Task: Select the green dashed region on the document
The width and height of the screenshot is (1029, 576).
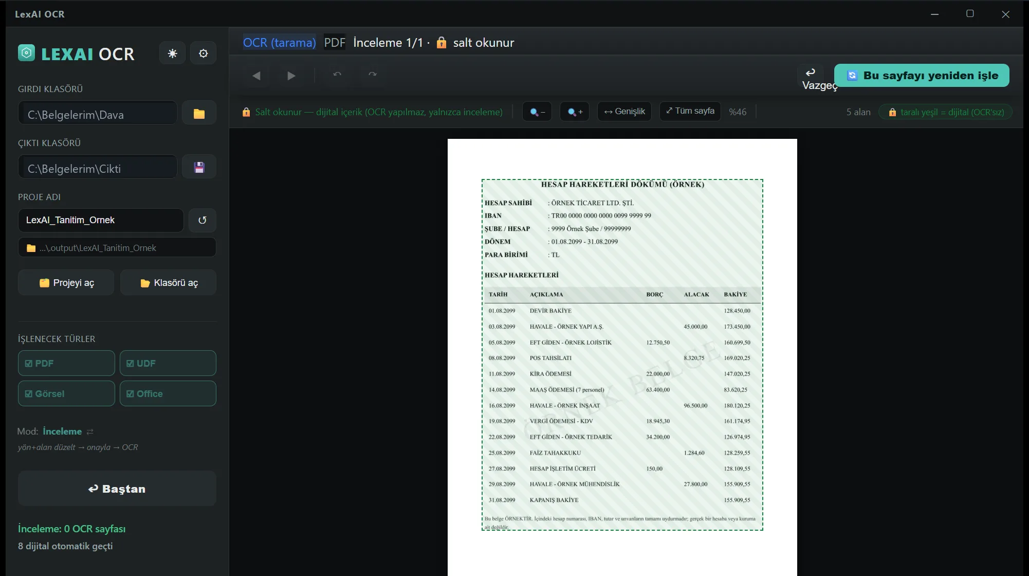Action: pyautogui.click(x=622, y=355)
